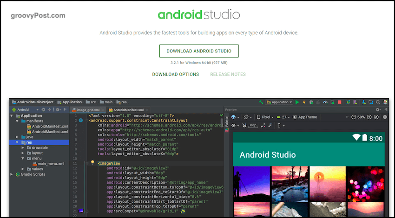Show warnings and errors exclamation icon
This screenshot has width=395, height=218.
tap(385, 117)
